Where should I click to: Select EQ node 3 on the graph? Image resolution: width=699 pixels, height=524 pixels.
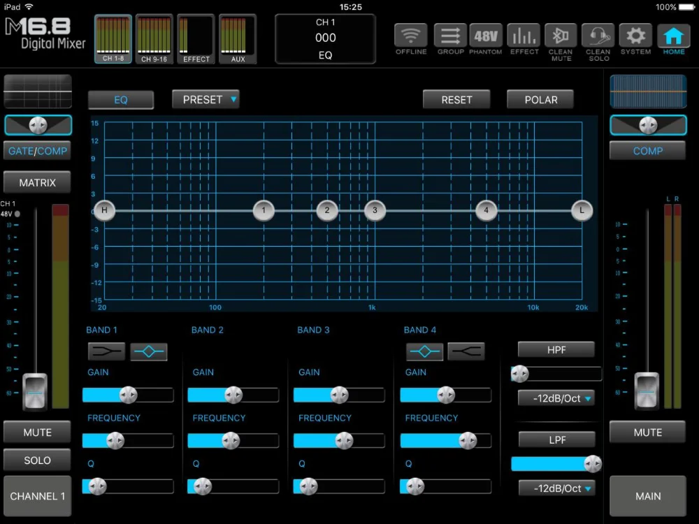tap(375, 210)
